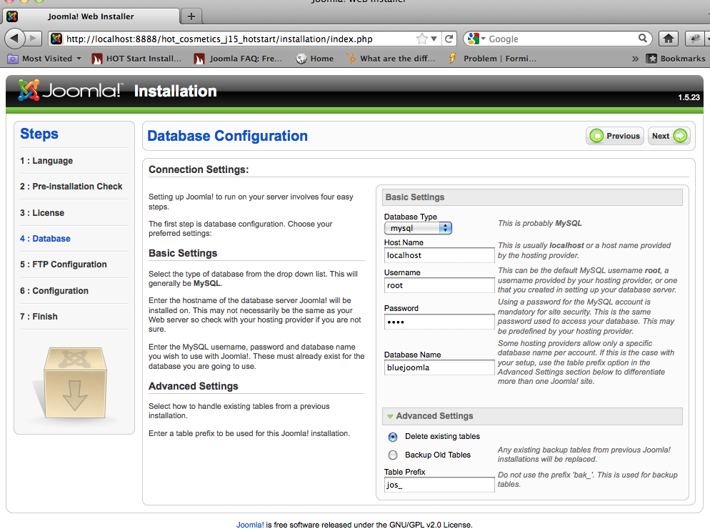Bookmark this page with the star icon
This screenshot has width=710, height=529.
point(421,39)
